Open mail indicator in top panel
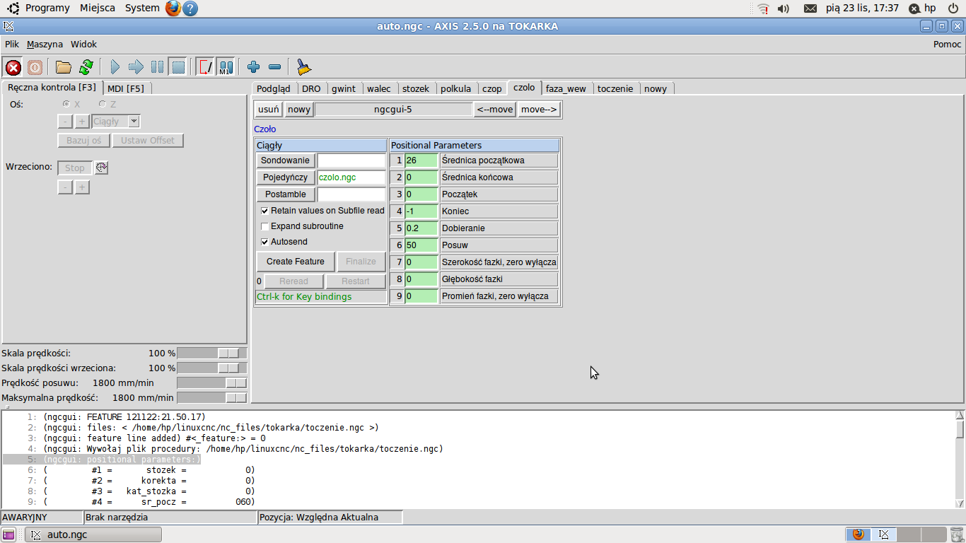Image resolution: width=966 pixels, height=543 pixels. click(x=810, y=8)
